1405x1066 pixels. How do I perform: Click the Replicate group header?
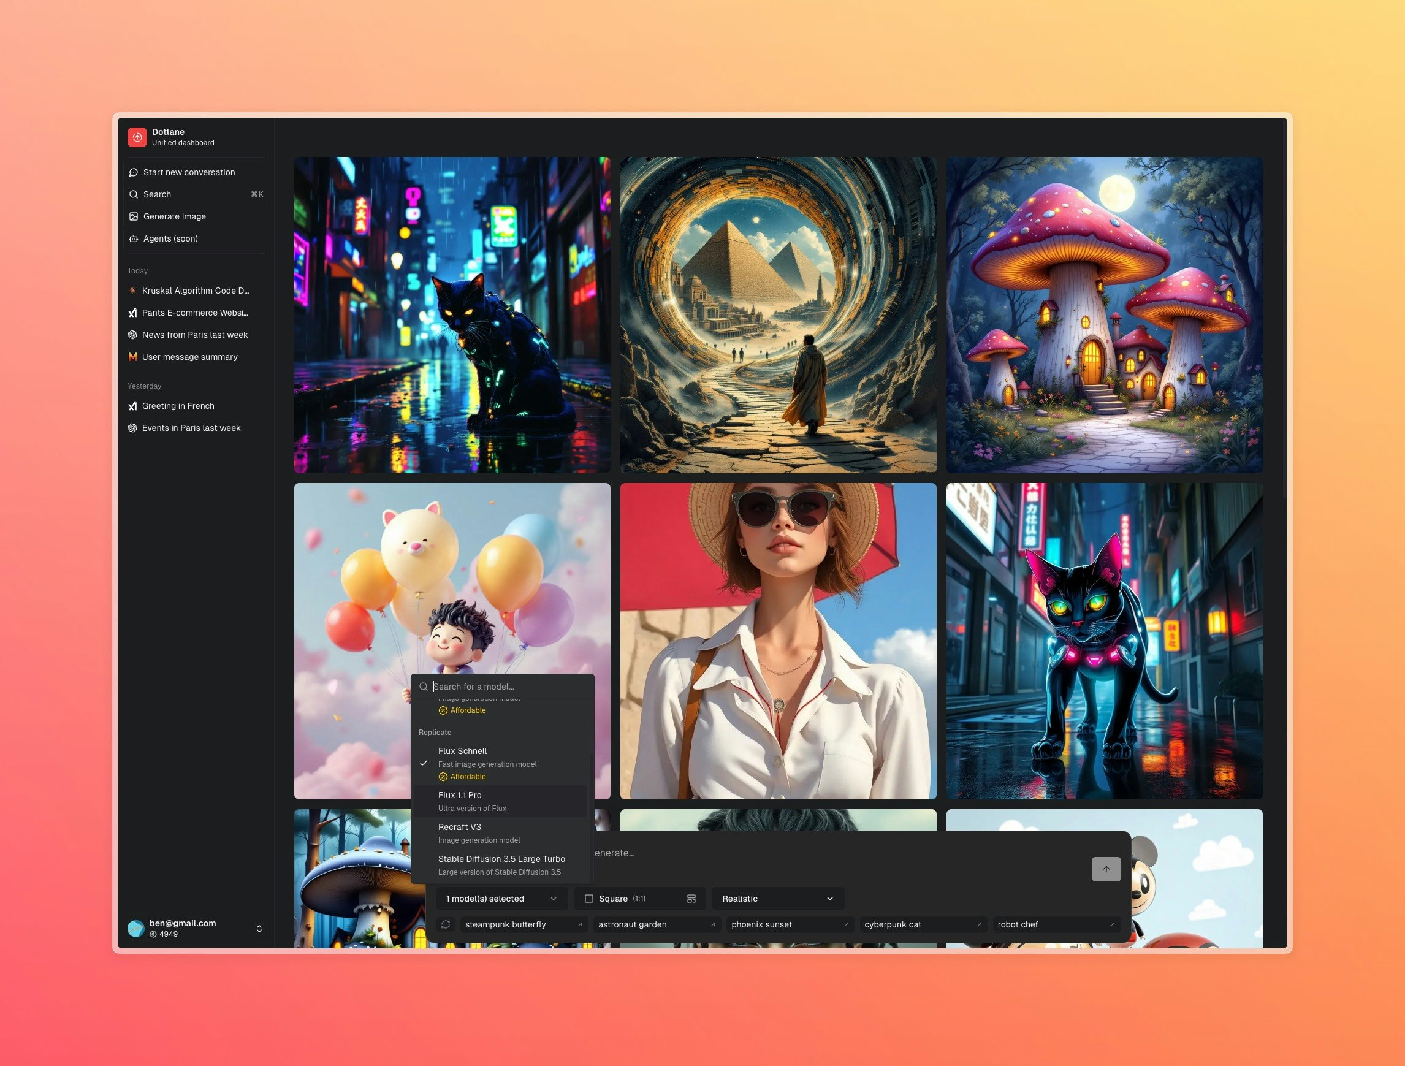point(435,733)
